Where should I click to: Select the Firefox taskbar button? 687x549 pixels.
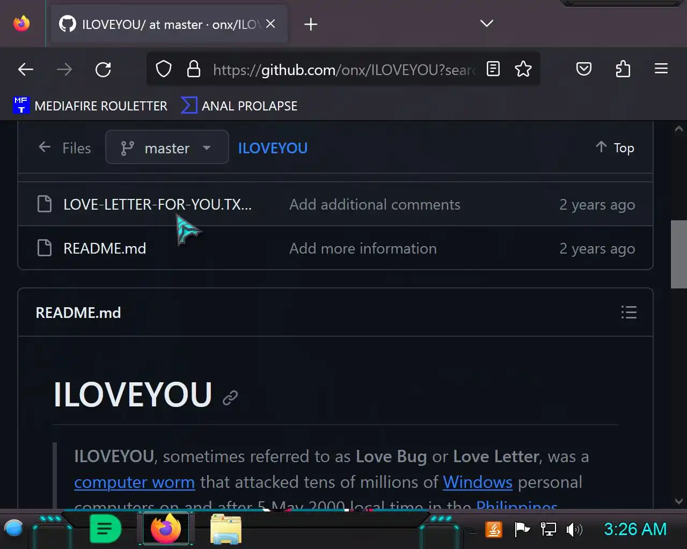(x=165, y=529)
